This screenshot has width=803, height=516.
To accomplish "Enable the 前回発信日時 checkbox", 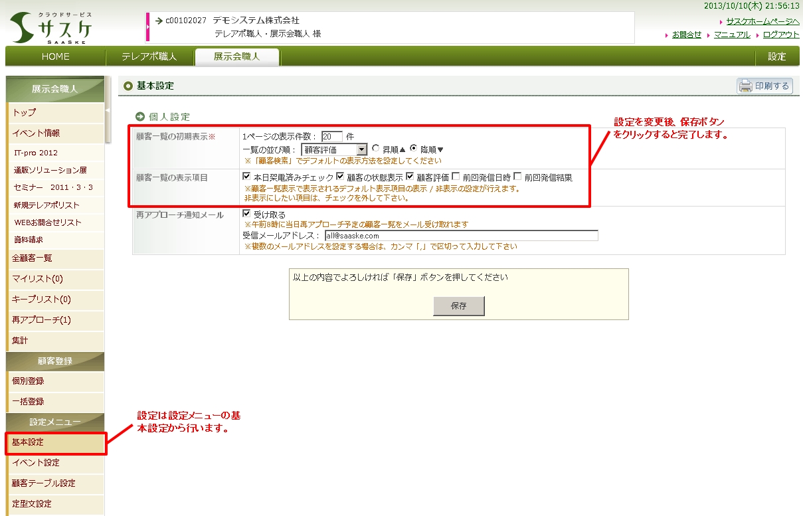I will (456, 177).
